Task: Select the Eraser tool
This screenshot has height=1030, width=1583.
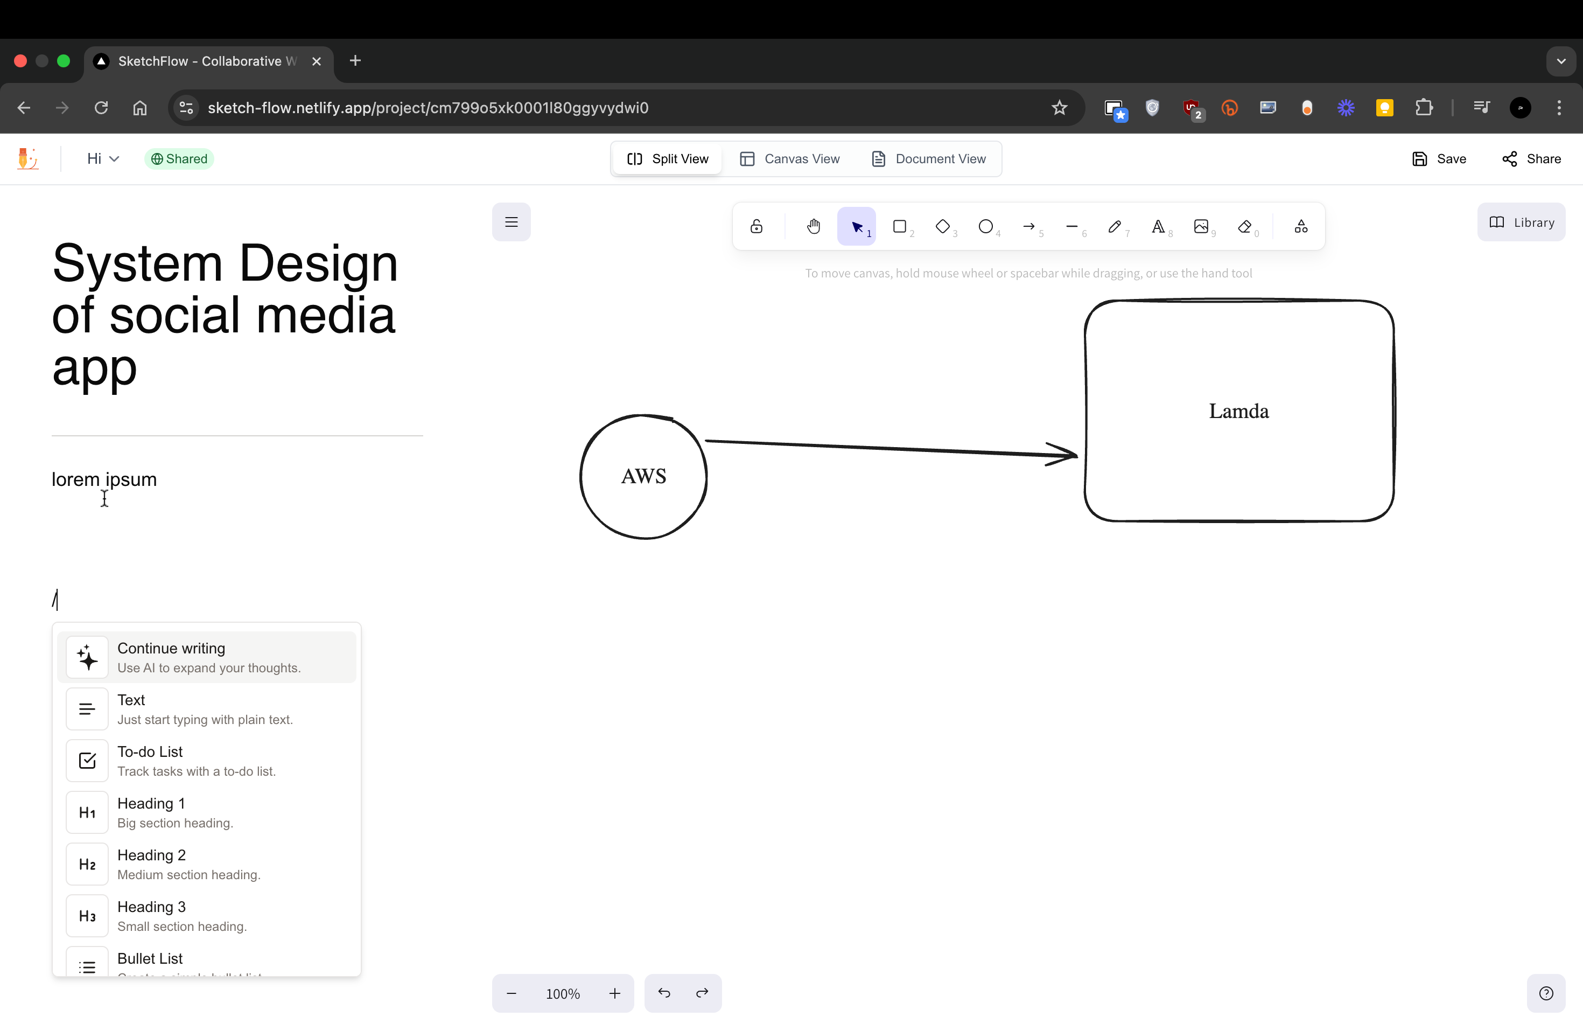Action: pyautogui.click(x=1244, y=226)
